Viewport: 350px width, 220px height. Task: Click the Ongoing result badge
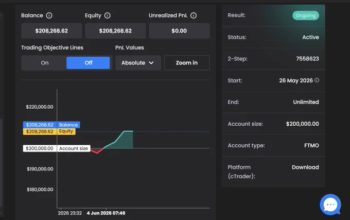tap(306, 15)
